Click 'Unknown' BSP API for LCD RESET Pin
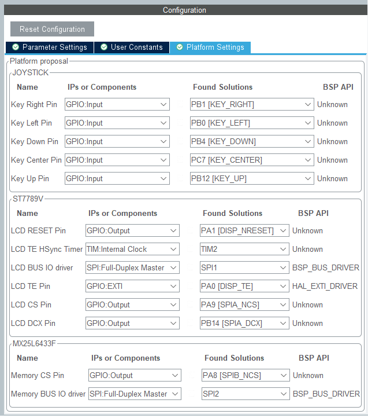The height and width of the screenshot is (418, 368). pos(307,230)
